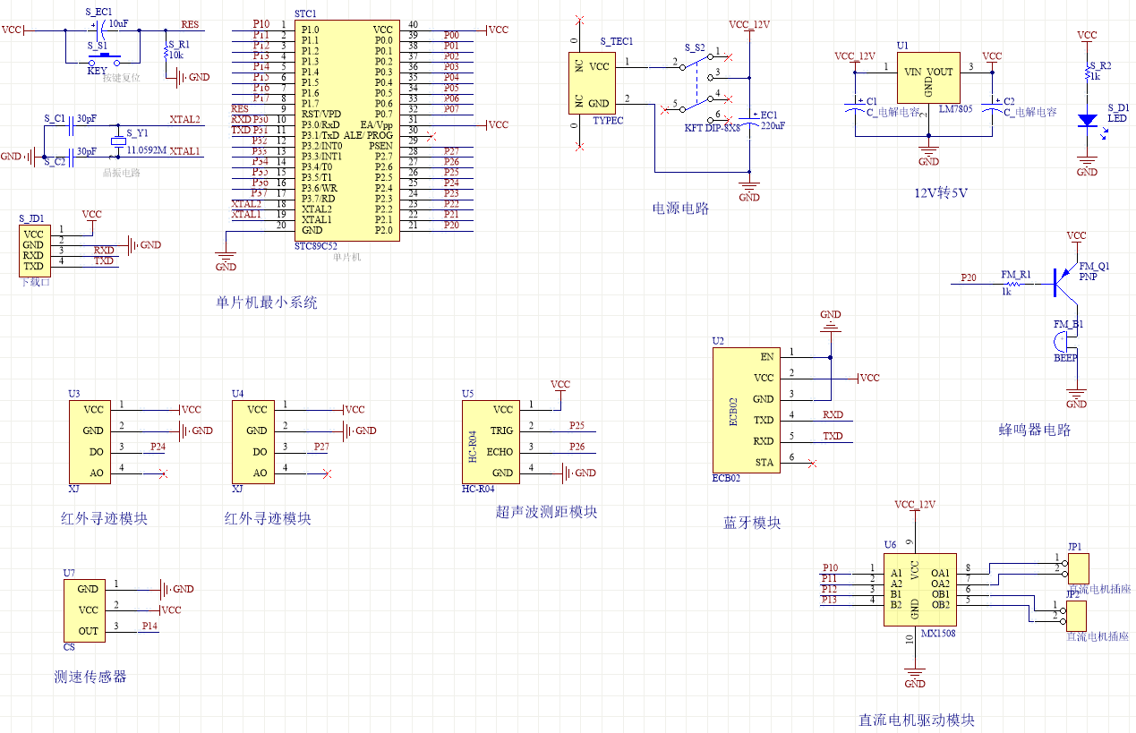Screen dimensions: 1136x733
Task: Select the U3 XJ infrared module block
Action: [x=90, y=441]
